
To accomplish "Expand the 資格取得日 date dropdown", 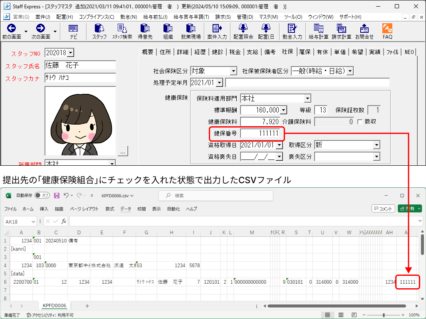I will tap(279, 145).
